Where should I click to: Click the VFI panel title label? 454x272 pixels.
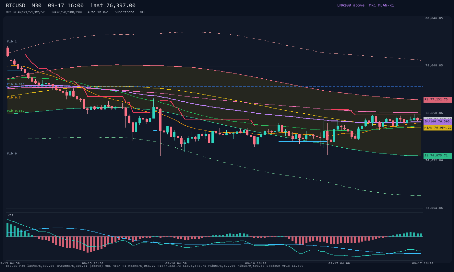(11, 215)
